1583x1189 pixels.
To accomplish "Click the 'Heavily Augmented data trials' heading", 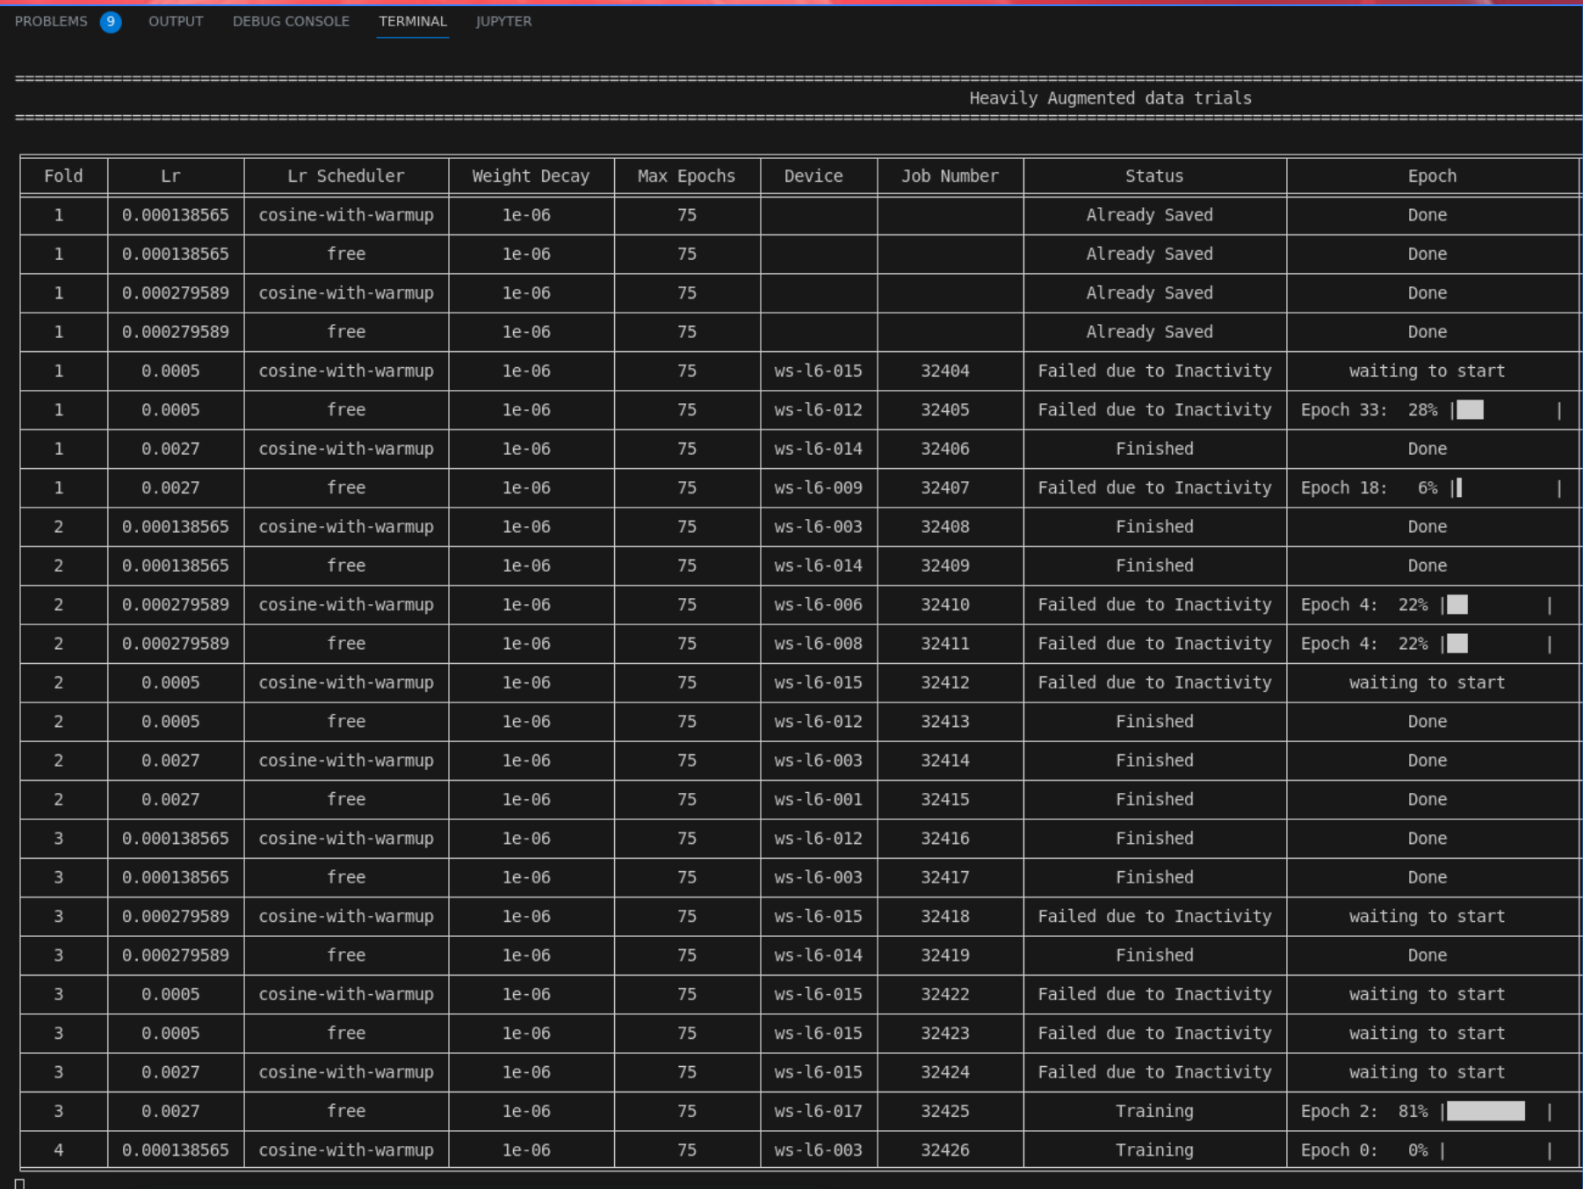I will 1110,98.
